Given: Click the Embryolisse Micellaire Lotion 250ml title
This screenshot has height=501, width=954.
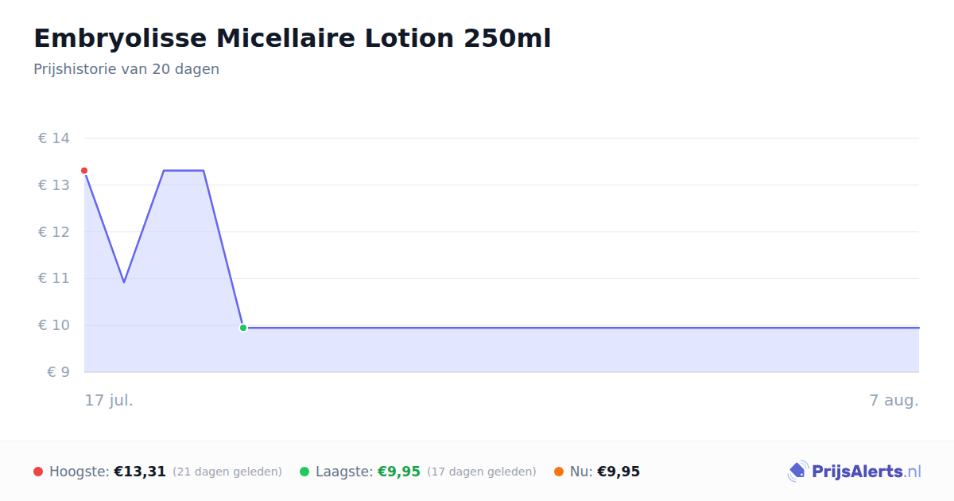Looking at the screenshot, I should pos(293,38).
